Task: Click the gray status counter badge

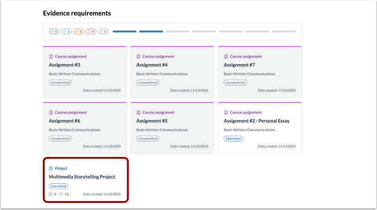Action: point(103,31)
